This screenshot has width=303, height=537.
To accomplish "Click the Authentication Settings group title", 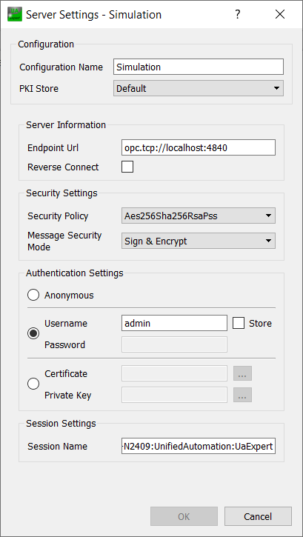I will click(75, 273).
